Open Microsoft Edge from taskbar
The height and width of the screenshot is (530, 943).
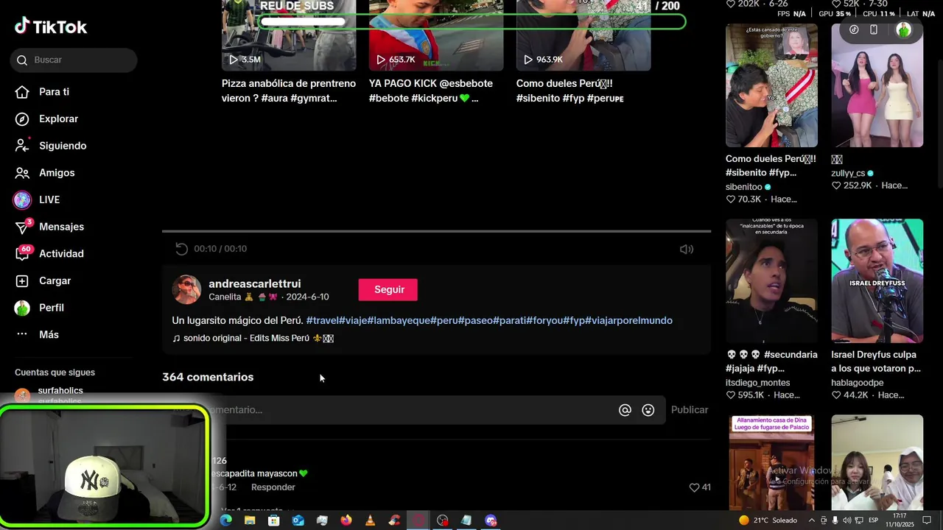click(x=225, y=520)
